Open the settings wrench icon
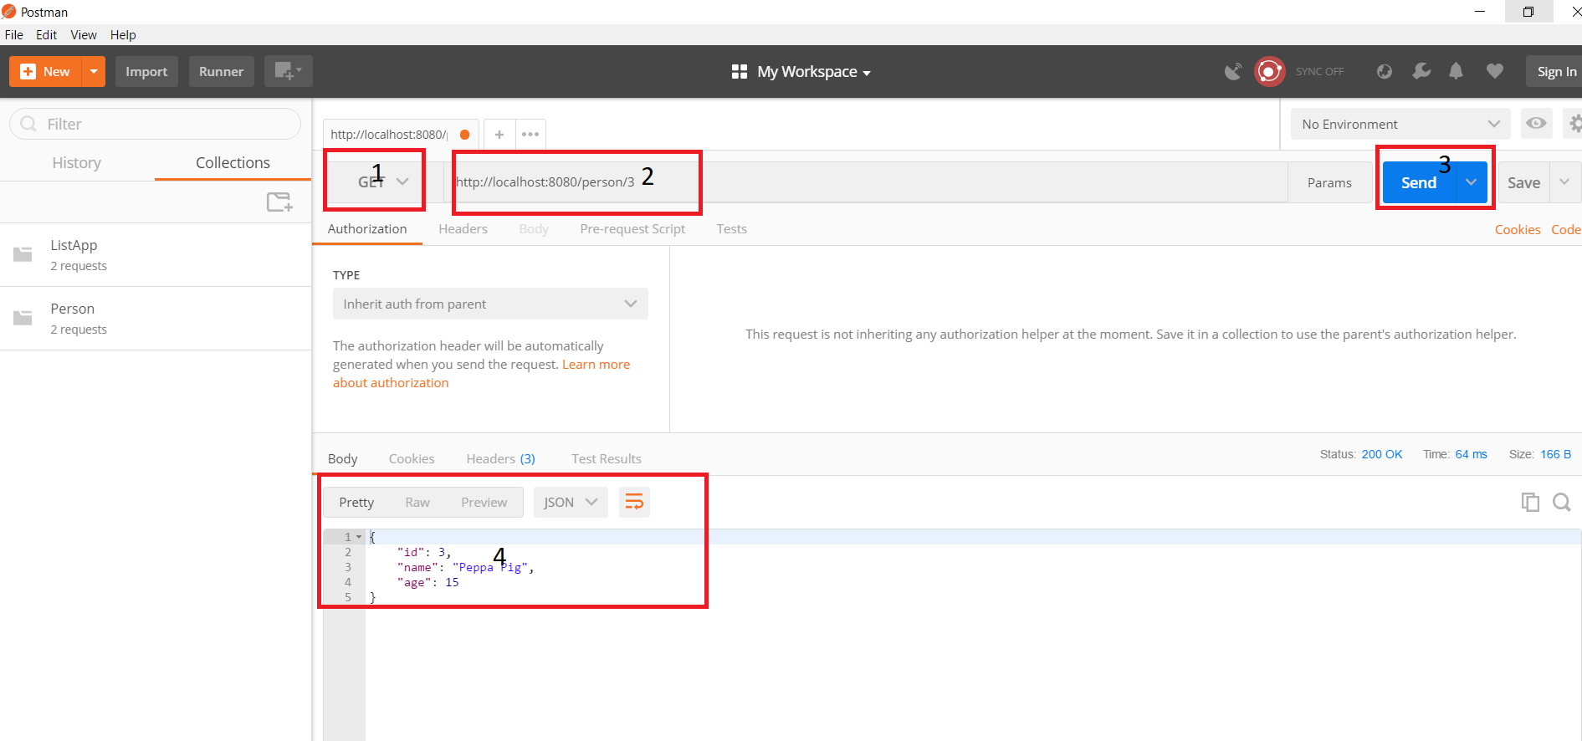Screen dimensions: 1582x741 point(1421,72)
